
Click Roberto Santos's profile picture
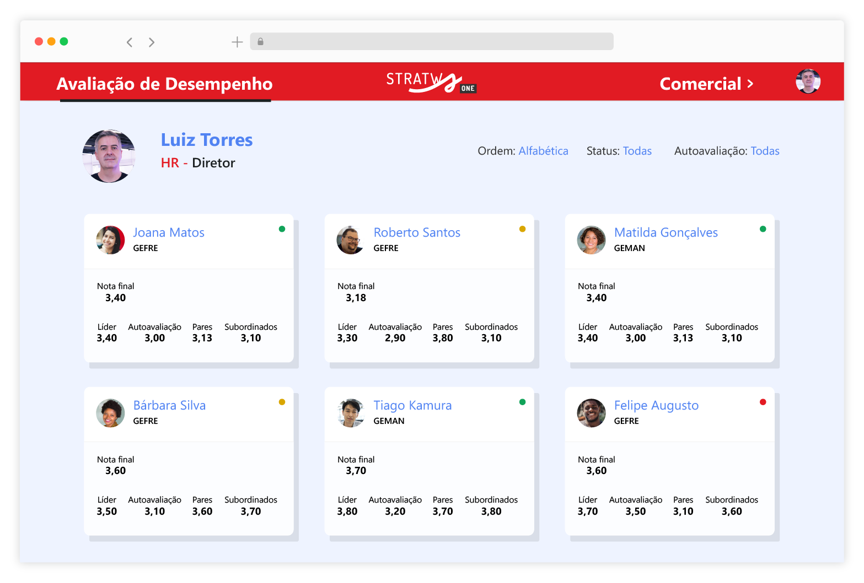coord(351,240)
